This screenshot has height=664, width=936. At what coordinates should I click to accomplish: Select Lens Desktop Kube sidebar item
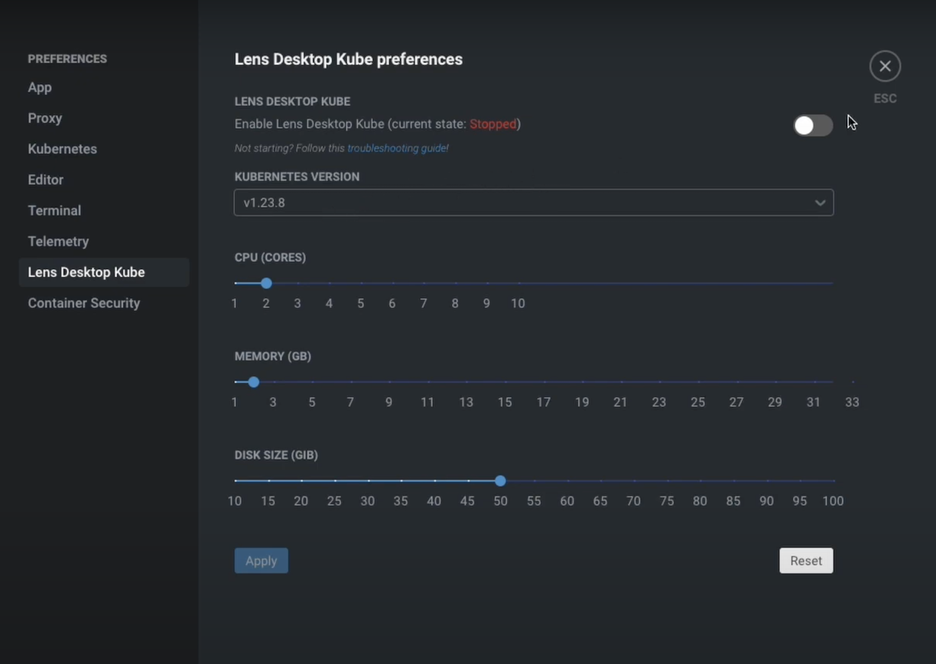[x=86, y=272]
